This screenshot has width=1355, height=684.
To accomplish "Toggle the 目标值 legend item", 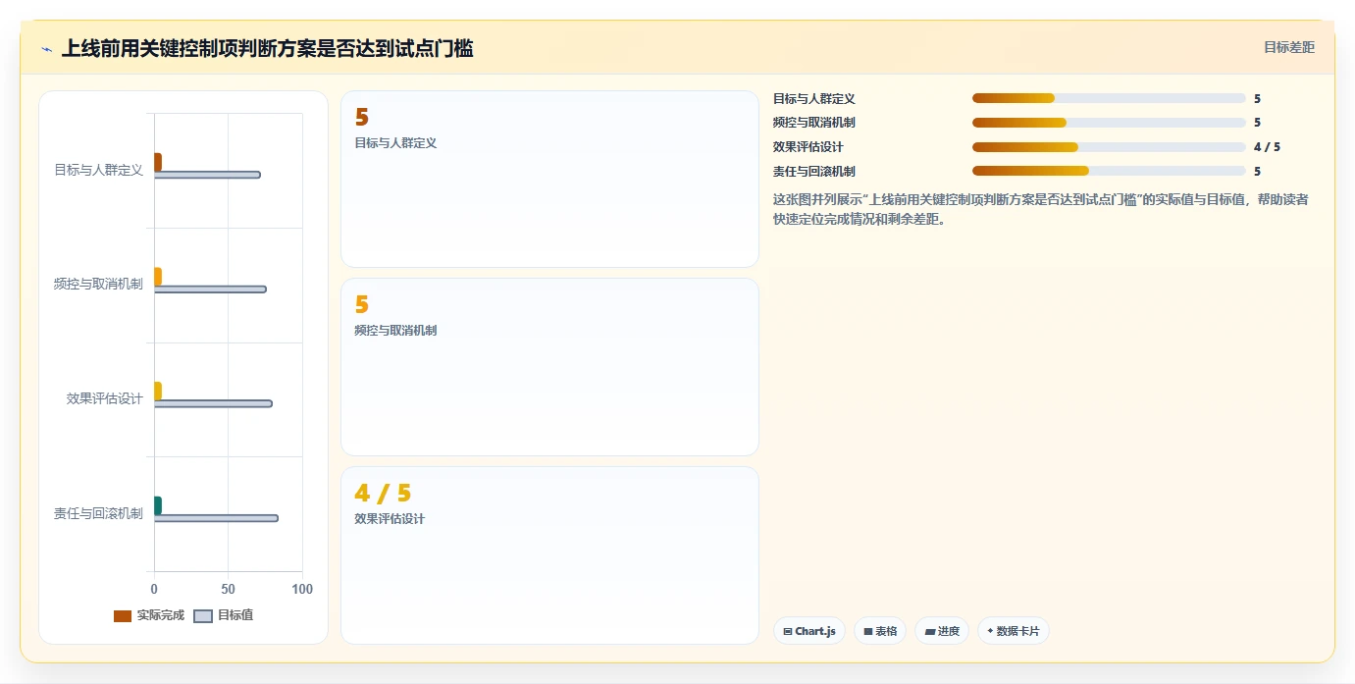I will [224, 615].
